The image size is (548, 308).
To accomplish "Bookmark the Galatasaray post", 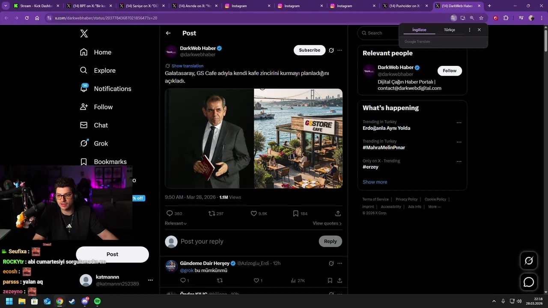I will tap(295, 213).
